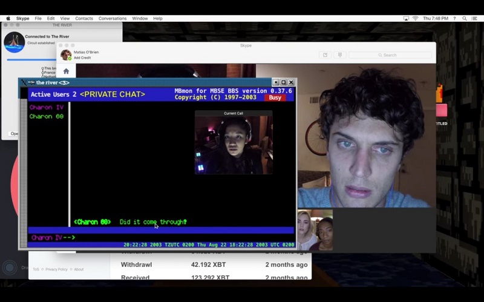This screenshot has height=302, width=484.
Task: Click the Skype new conversation compose icon
Action: coord(325,55)
